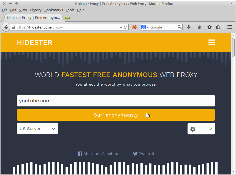
Task: Click the browser address bar URL
Action: coord(40,27)
